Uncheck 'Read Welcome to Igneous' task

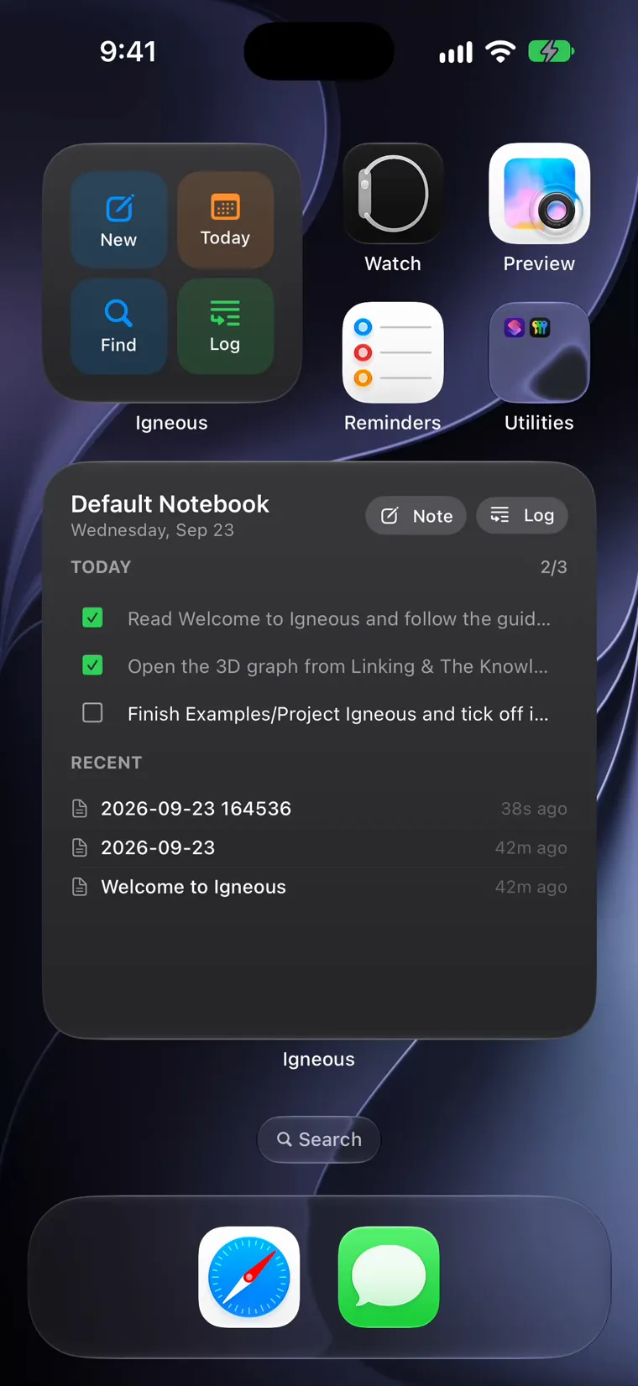92,618
